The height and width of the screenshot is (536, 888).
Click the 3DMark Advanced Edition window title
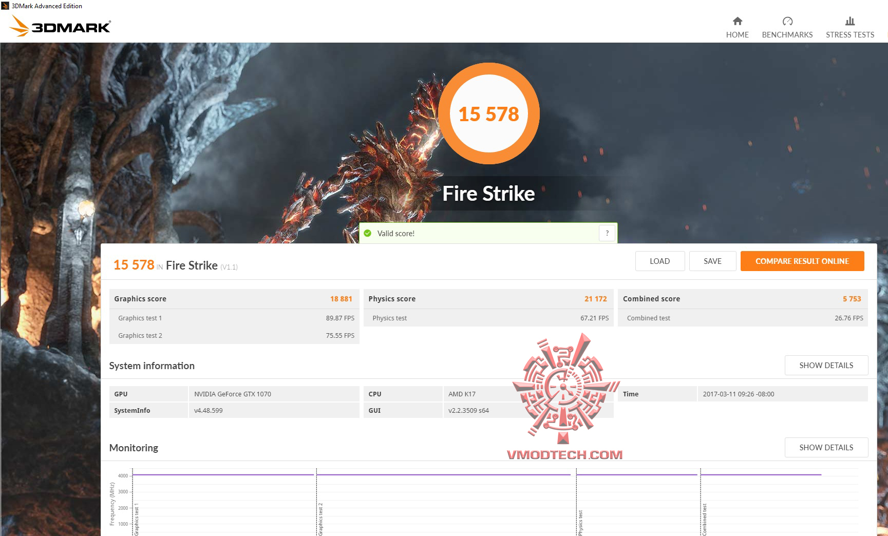tap(47, 6)
